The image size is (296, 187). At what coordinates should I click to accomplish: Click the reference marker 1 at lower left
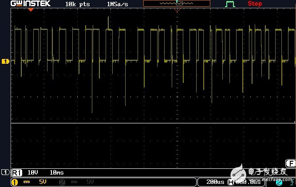5,172
